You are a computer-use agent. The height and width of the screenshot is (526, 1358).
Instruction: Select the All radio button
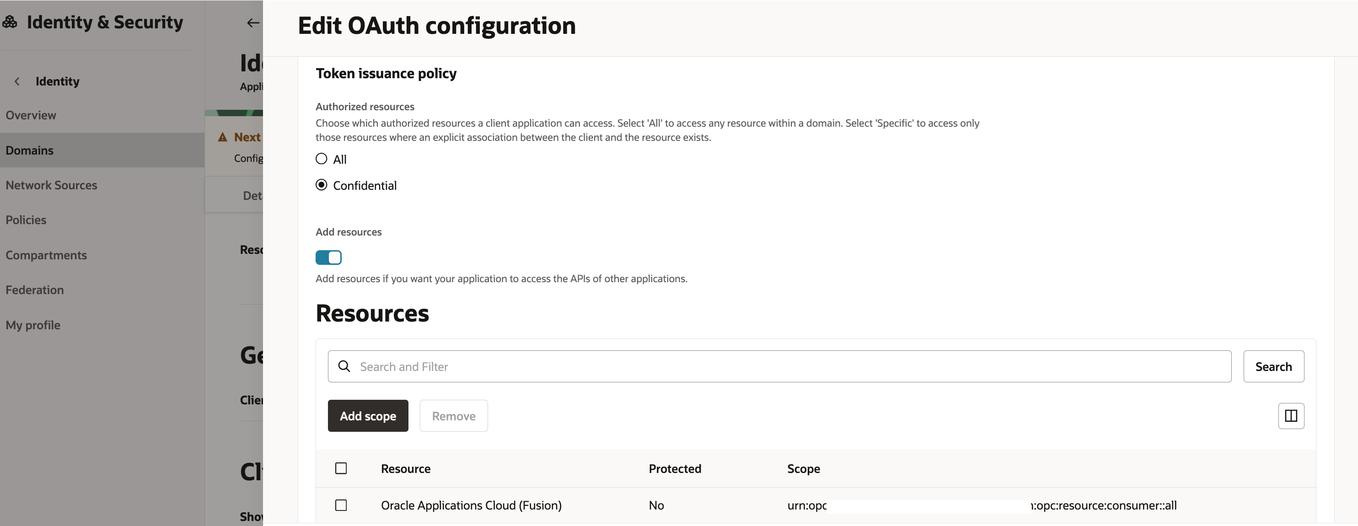[321, 159]
